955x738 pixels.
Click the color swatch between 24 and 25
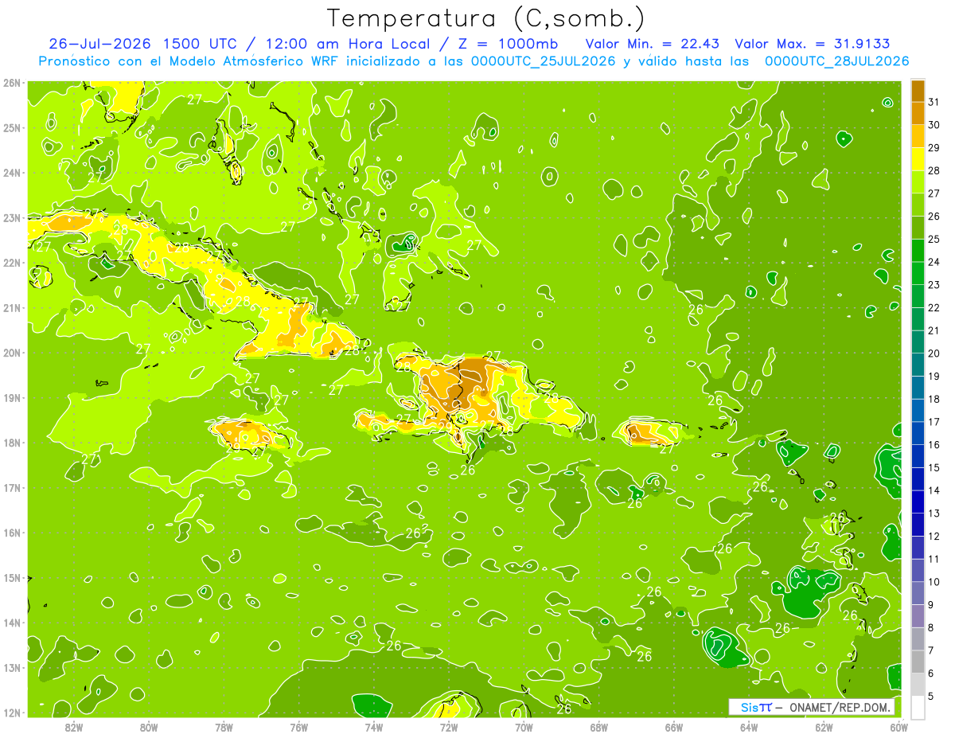tap(918, 251)
